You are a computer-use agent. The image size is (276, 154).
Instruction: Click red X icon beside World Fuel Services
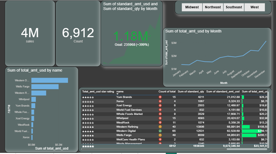tap(160, 110)
